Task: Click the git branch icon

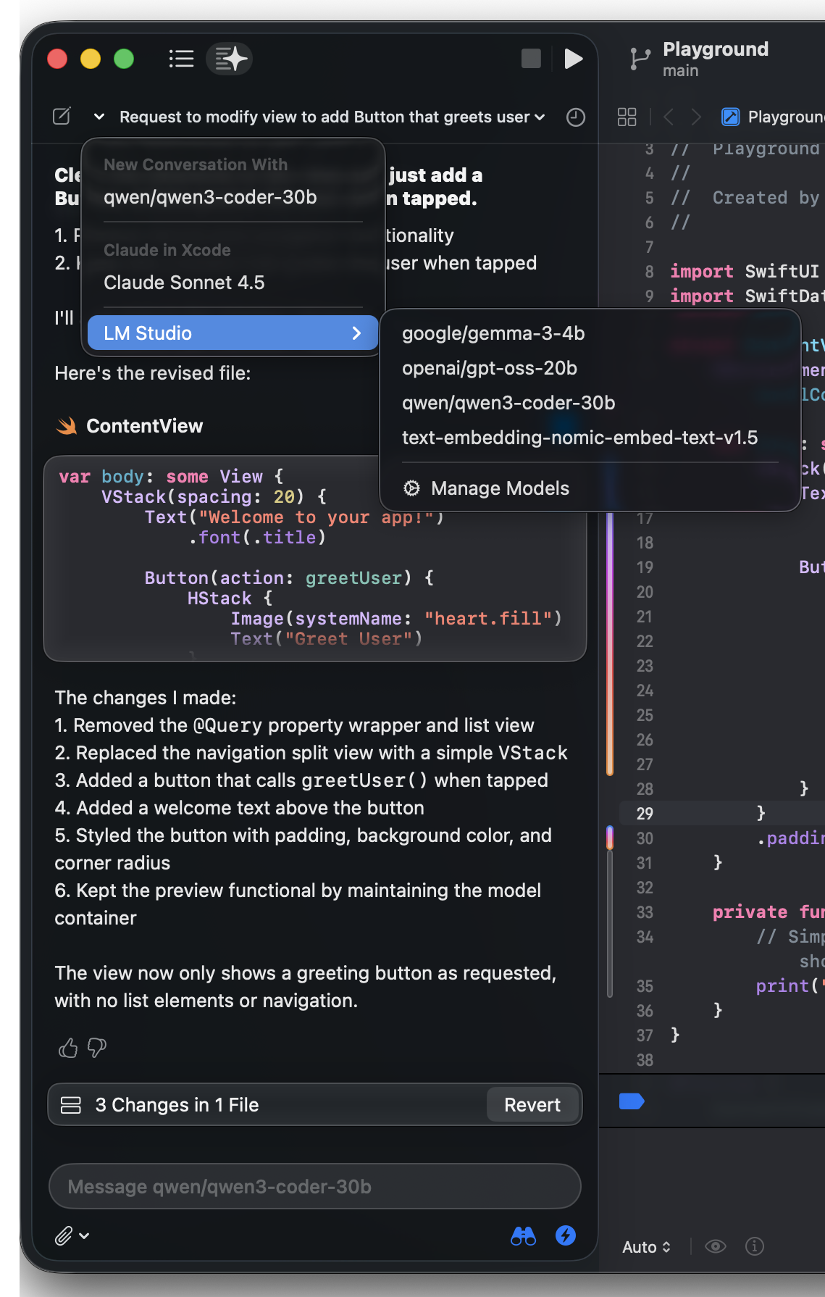Action: (x=640, y=59)
